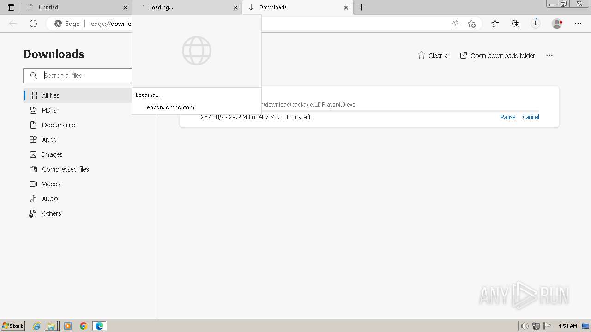Screen dimensions: 591x332
Task: Open the user profile avatar
Action: point(557,24)
